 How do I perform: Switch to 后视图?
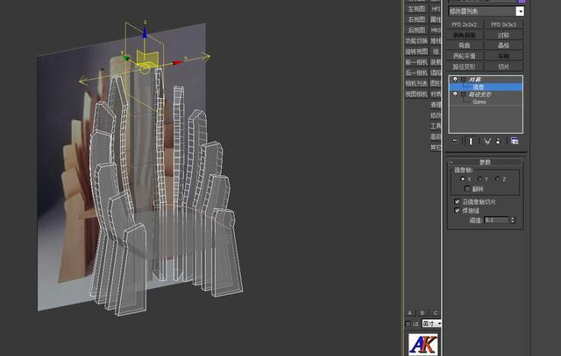coord(416,30)
